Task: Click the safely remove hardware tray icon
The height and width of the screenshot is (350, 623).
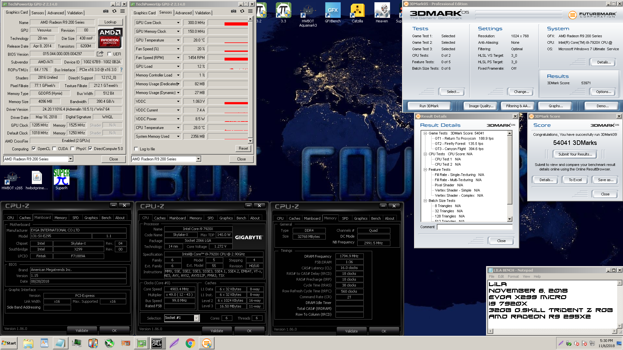Action: click(x=569, y=343)
